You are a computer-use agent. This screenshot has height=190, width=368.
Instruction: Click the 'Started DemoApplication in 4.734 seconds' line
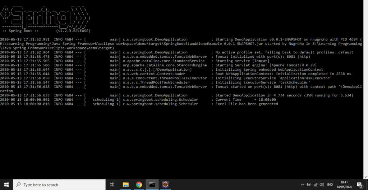pos(284,95)
